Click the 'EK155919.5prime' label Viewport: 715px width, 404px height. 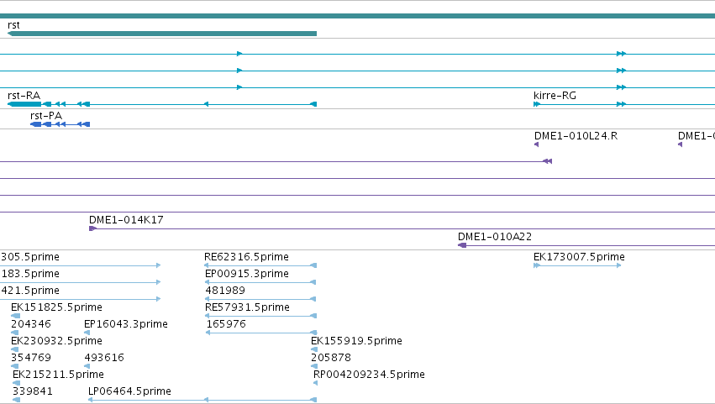coord(356,341)
